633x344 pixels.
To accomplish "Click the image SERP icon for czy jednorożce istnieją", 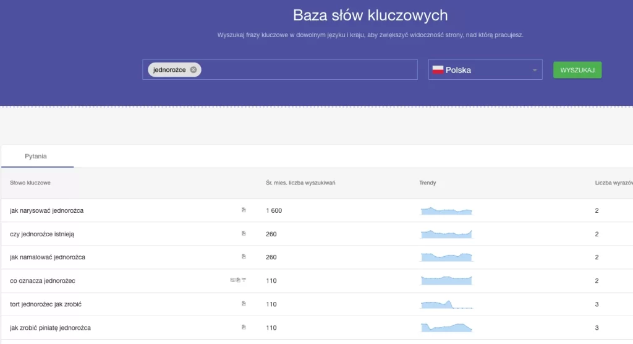I will 244,233.
